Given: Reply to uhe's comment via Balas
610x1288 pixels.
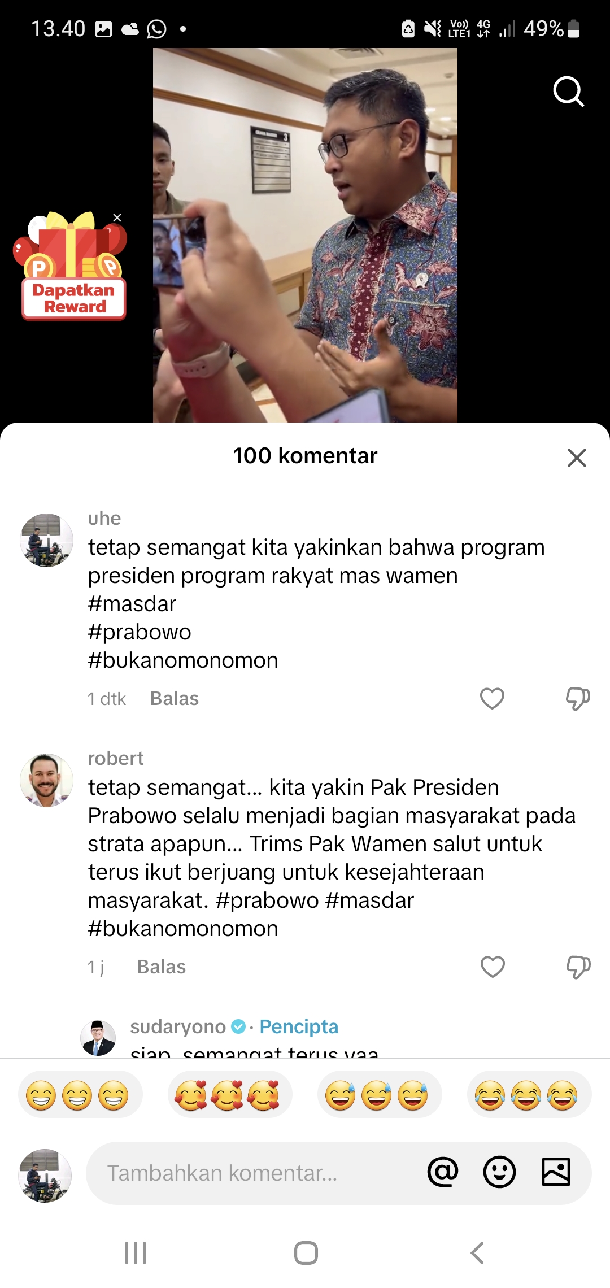Looking at the screenshot, I should pos(175,699).
